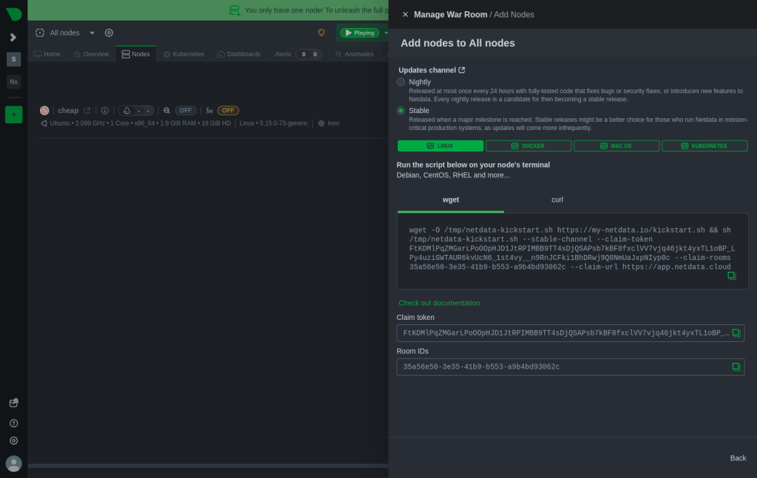
Task: Copy the Room IDs value
Action: [736, 366]
